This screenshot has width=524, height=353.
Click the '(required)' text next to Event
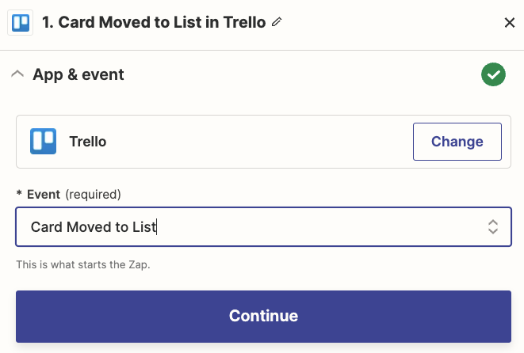(93, 193)
